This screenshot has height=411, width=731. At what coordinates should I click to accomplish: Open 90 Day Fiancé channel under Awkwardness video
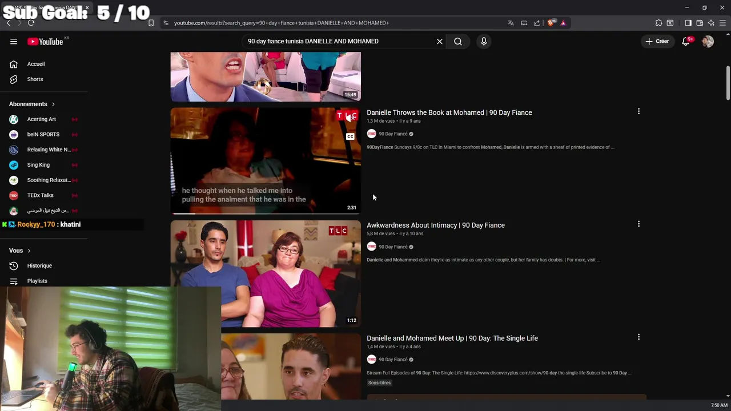[393, 247]
